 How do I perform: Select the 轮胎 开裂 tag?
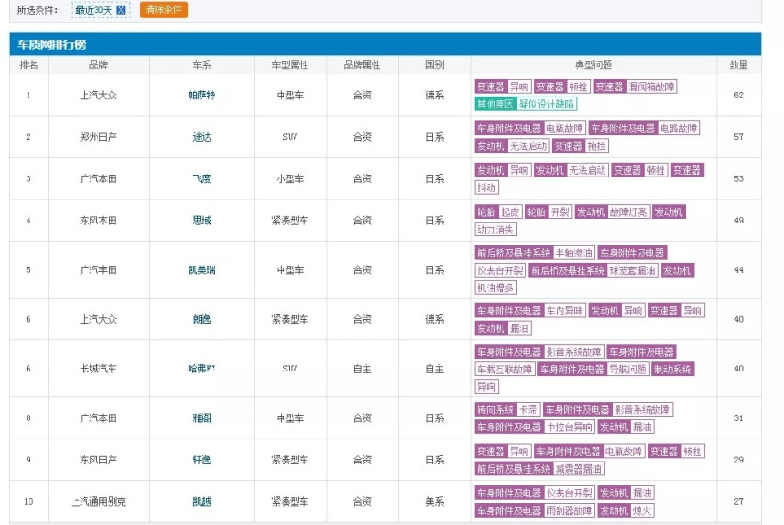coord(548,211)
